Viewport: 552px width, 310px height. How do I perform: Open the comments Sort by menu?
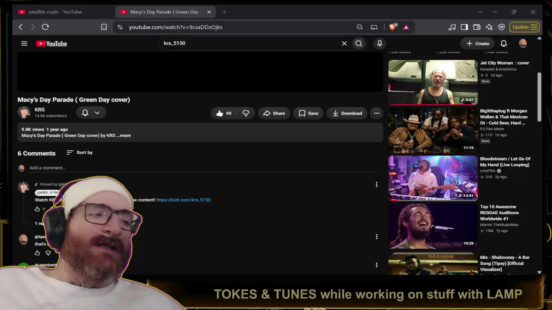pos(80,152)
